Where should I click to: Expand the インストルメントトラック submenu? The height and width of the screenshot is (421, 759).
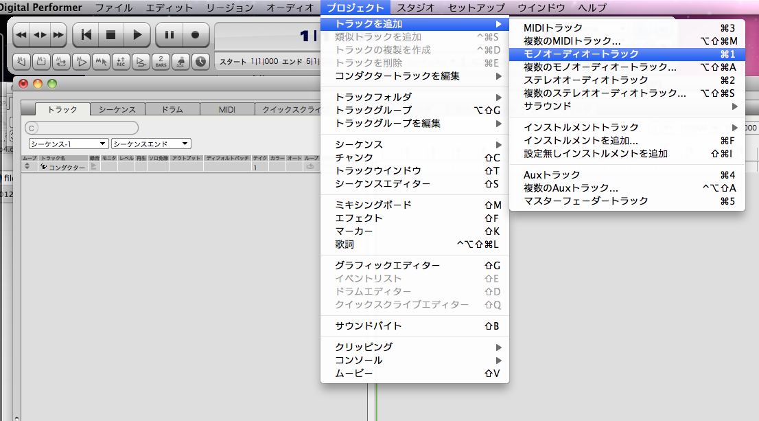point(627,128)
